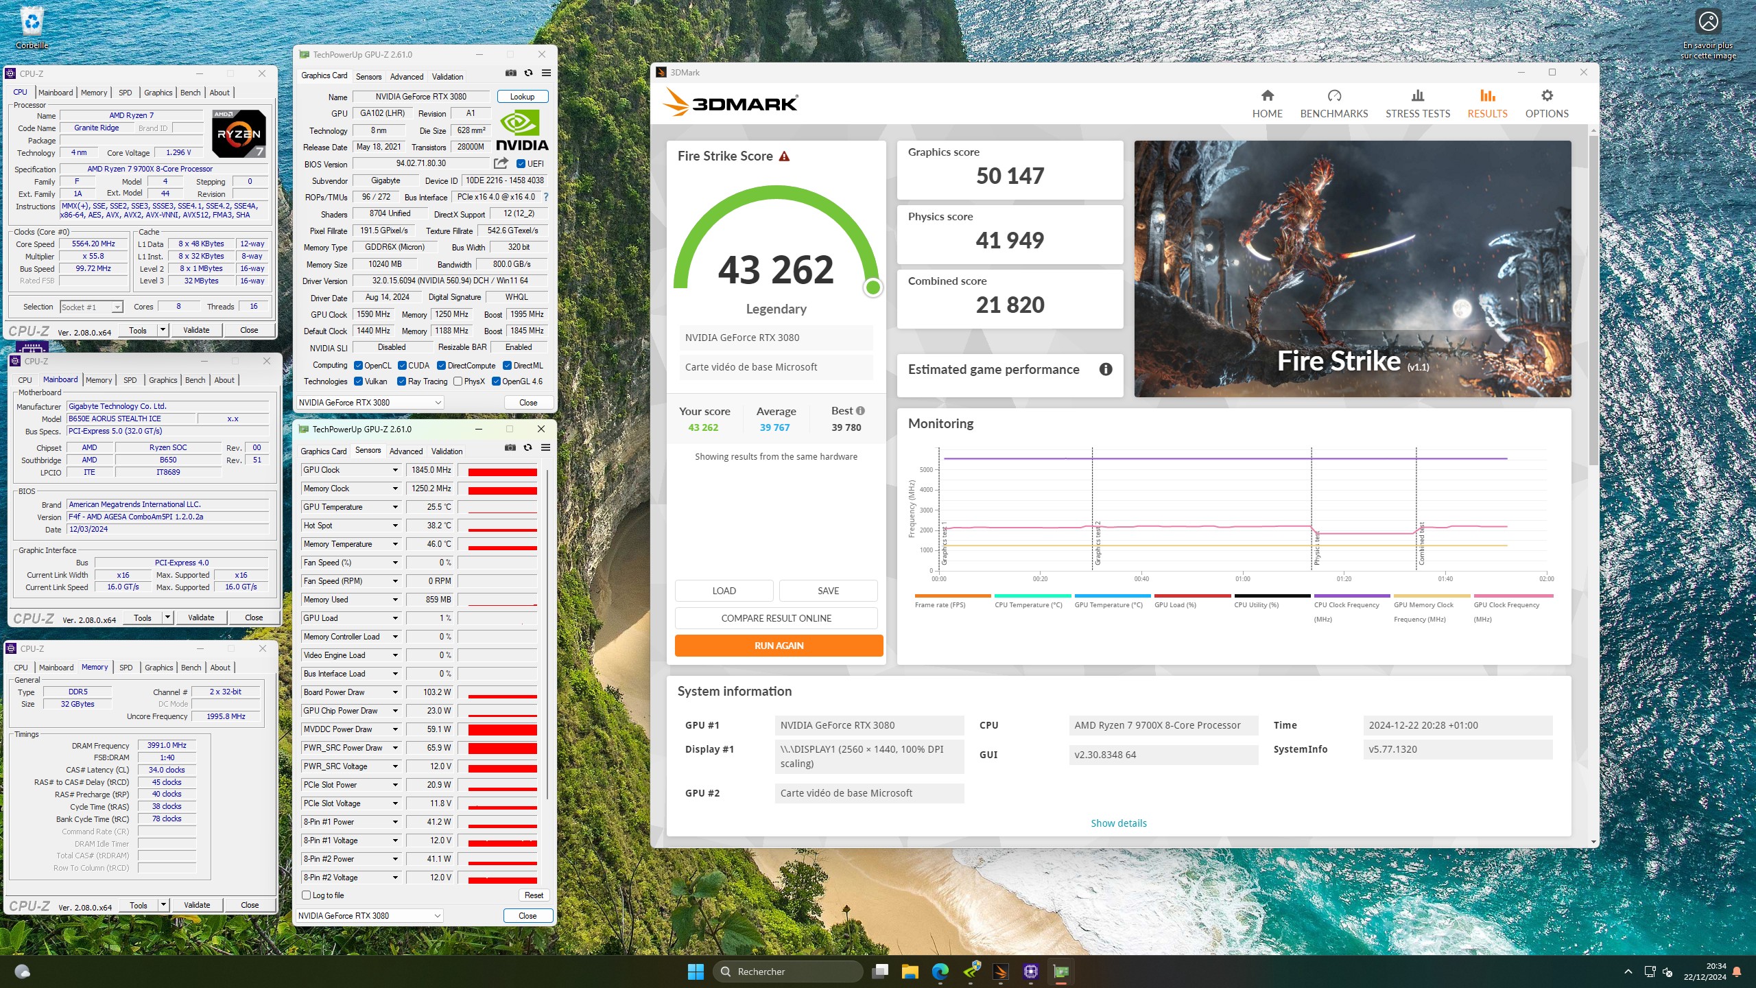The width and height of the screenshot is (1756, 988).
Task: Click the Estimated game performance info icon
Action: tap(1106, 369)
